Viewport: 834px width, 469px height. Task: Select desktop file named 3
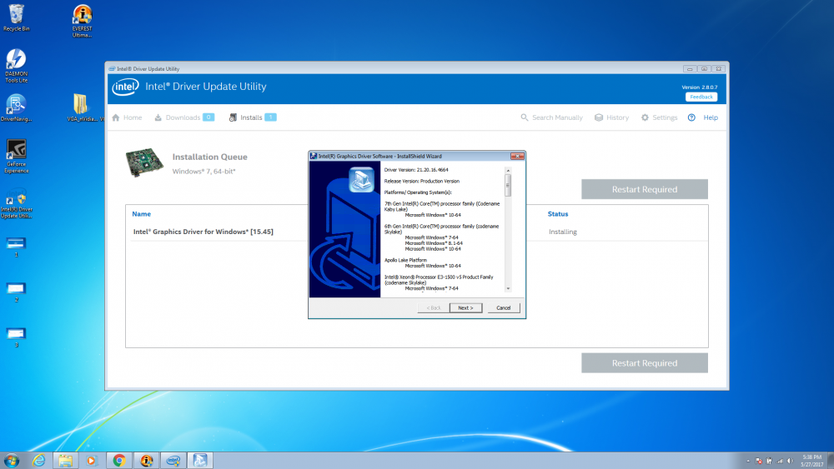pyautogui.click(x=16, y=337)
